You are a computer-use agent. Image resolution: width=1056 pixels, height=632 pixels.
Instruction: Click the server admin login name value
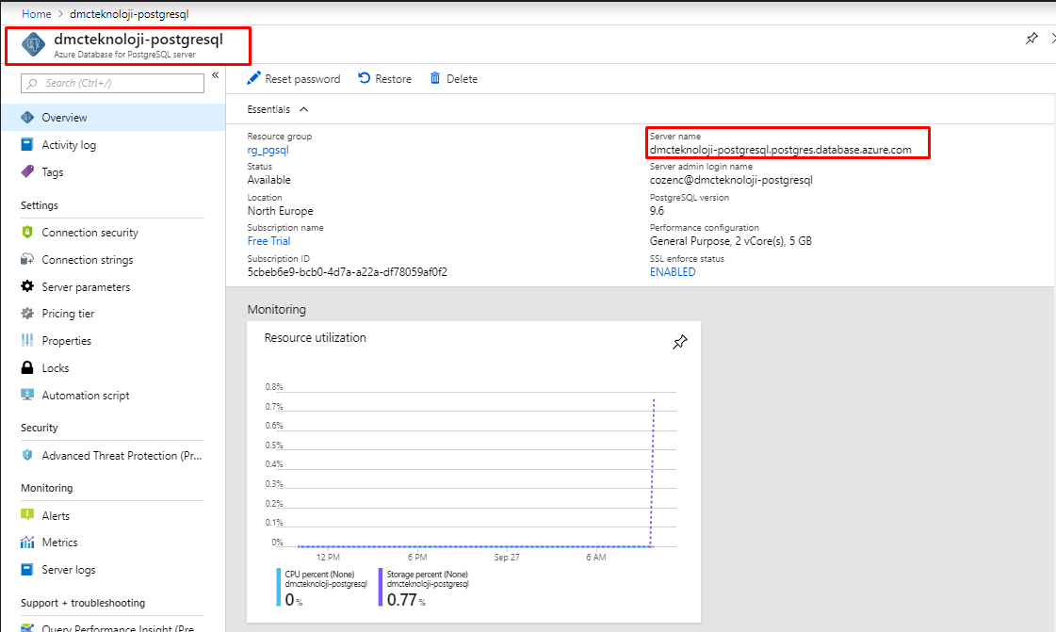click(731, 180)
